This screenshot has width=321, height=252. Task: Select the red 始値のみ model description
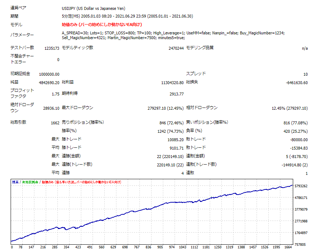[102, 25]
